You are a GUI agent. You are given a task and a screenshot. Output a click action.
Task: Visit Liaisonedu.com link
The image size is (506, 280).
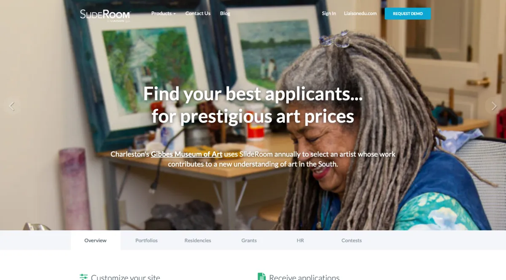coord(360,13)
